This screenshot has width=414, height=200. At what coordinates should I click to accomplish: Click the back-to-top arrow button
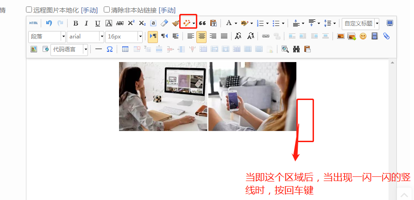[404, 195]
